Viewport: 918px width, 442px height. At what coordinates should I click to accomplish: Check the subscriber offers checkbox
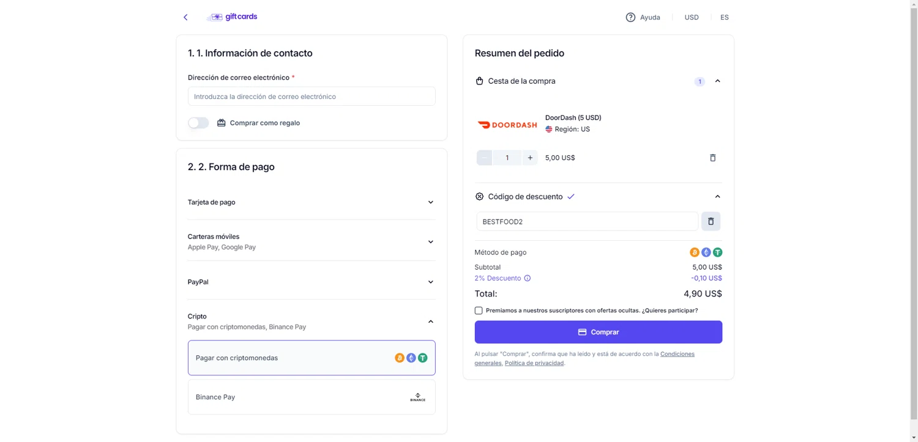(479, 311)
